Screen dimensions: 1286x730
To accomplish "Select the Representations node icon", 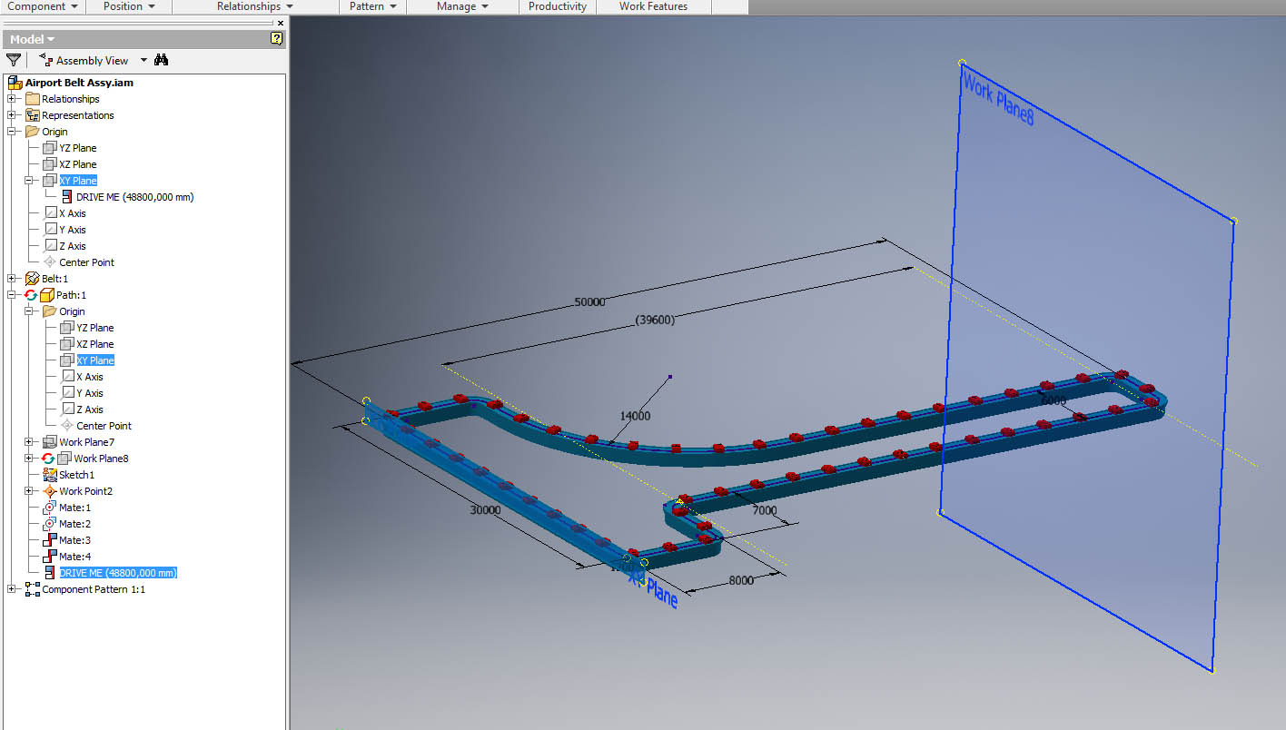I will (33, 115).
